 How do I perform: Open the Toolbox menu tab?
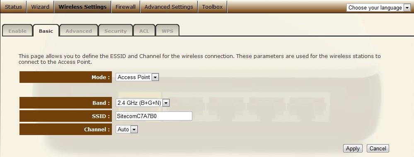212,7
